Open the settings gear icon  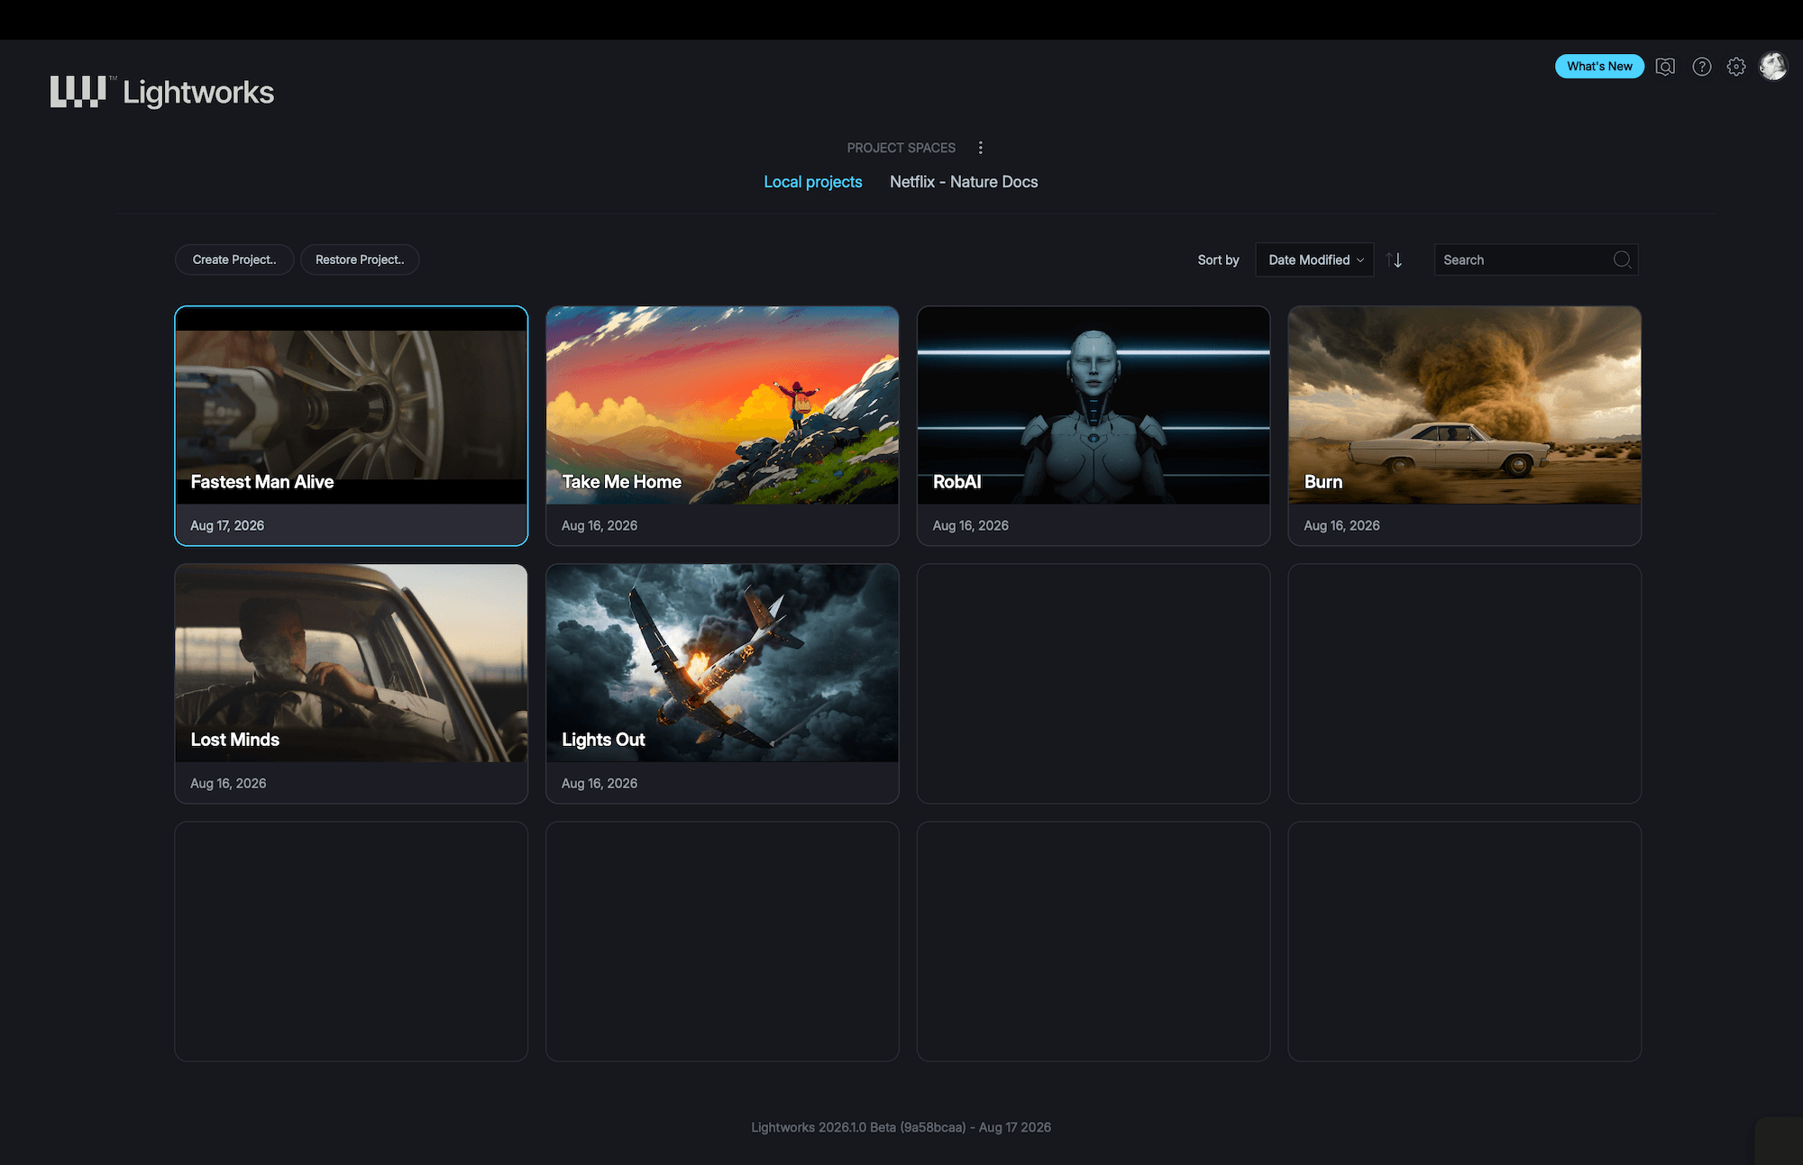[1736, 67]
